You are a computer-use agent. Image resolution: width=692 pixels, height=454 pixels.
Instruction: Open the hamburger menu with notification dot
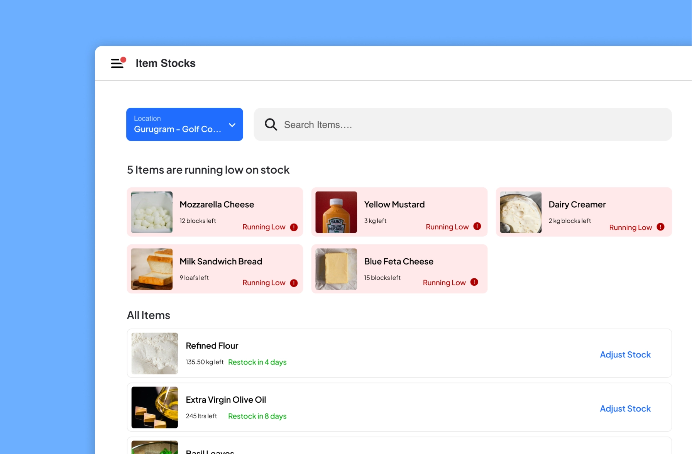click(x=118, y=63)
